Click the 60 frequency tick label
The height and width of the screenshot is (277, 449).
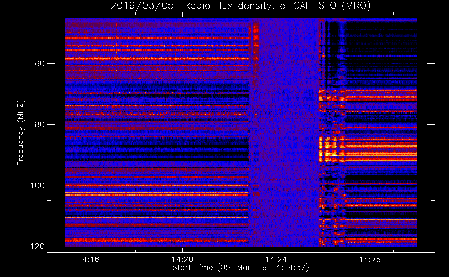click(40, 64)
